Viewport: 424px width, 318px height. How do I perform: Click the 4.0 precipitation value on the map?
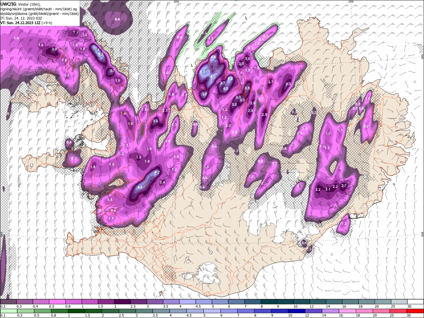(226, 88)
